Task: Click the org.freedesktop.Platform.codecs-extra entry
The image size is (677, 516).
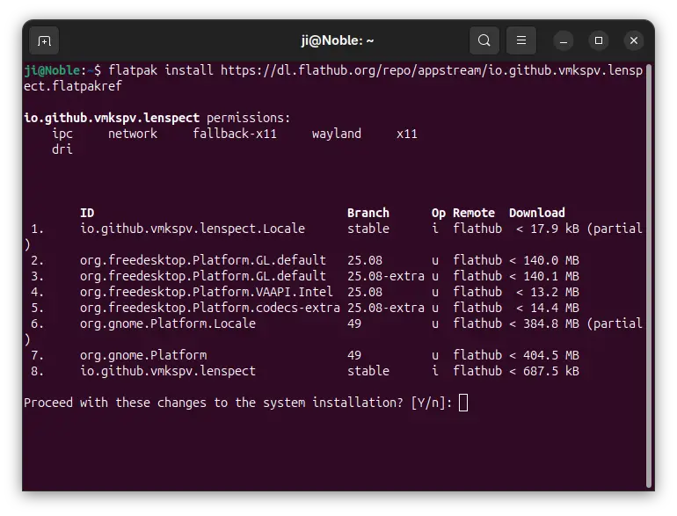Action: [209, 308]
